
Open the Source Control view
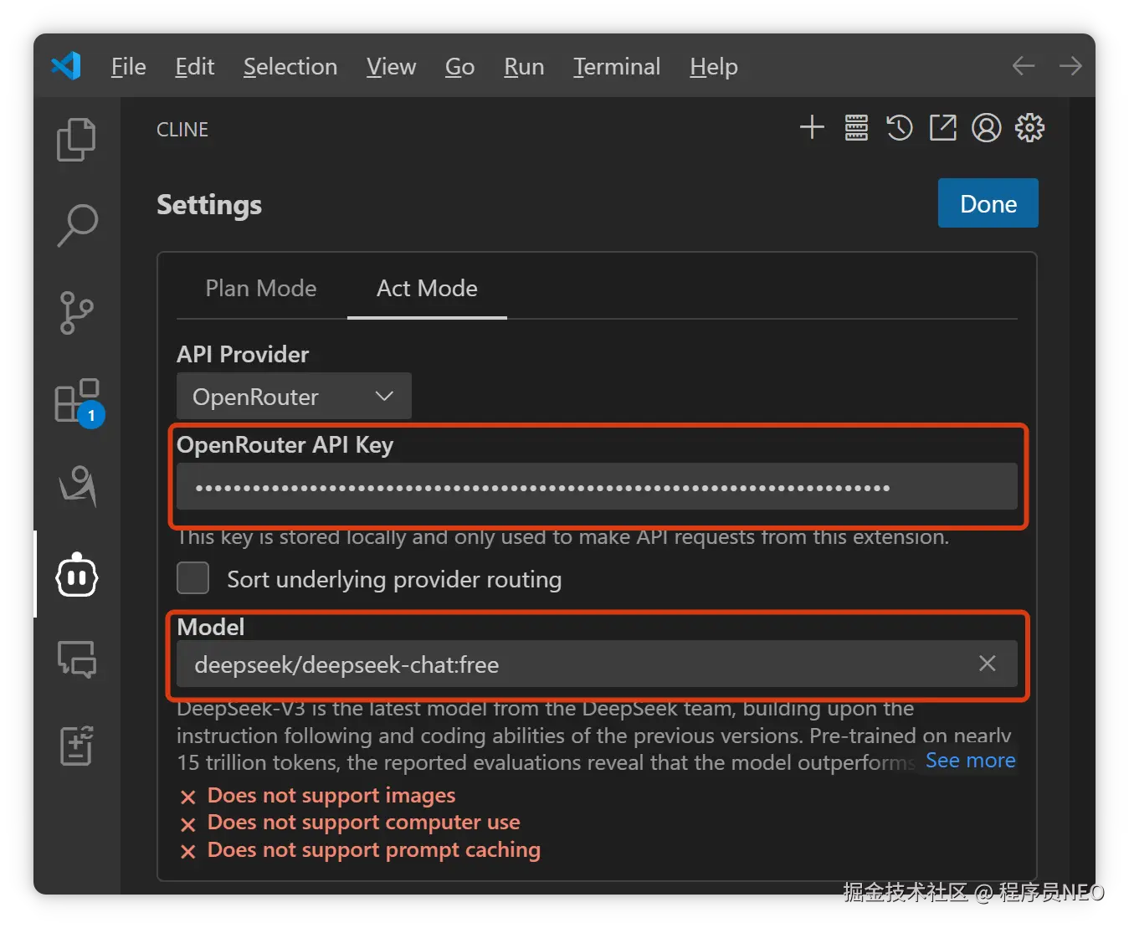click(76, 313)
